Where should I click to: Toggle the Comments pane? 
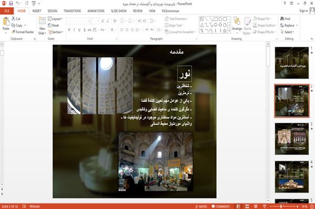pos(220,206)
